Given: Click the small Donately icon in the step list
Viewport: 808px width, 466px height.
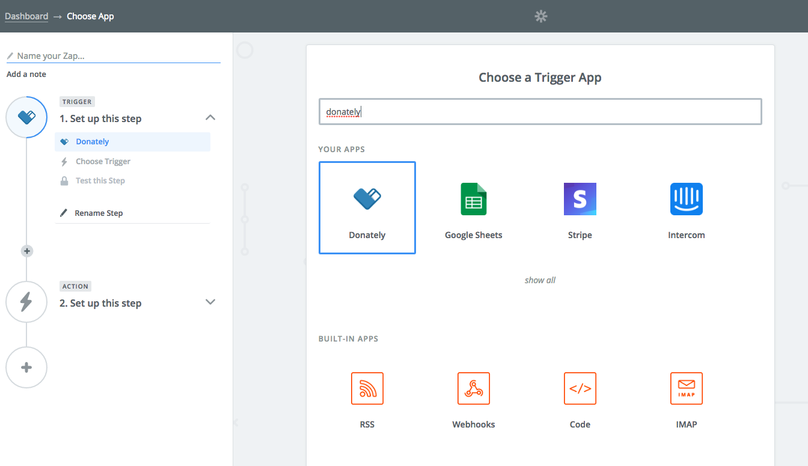Looking at the screenshot, I should click(x=64, y=142).
